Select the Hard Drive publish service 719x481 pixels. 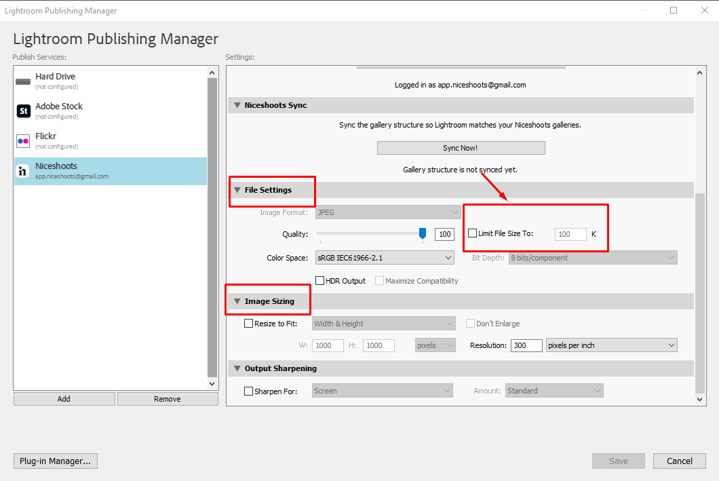[111, 81]
